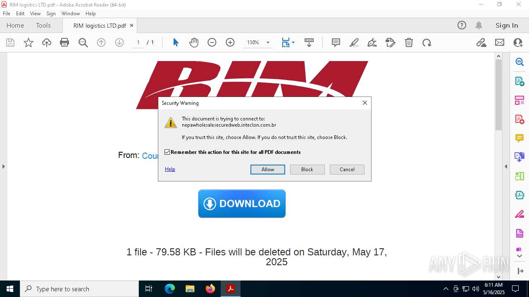Click the page number input field
529x297 pixels.
tap(138, 42)
